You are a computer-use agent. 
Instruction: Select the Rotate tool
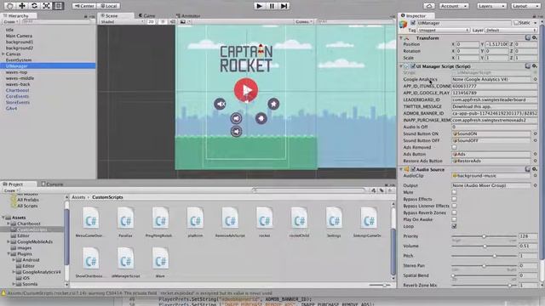point(34,6)
